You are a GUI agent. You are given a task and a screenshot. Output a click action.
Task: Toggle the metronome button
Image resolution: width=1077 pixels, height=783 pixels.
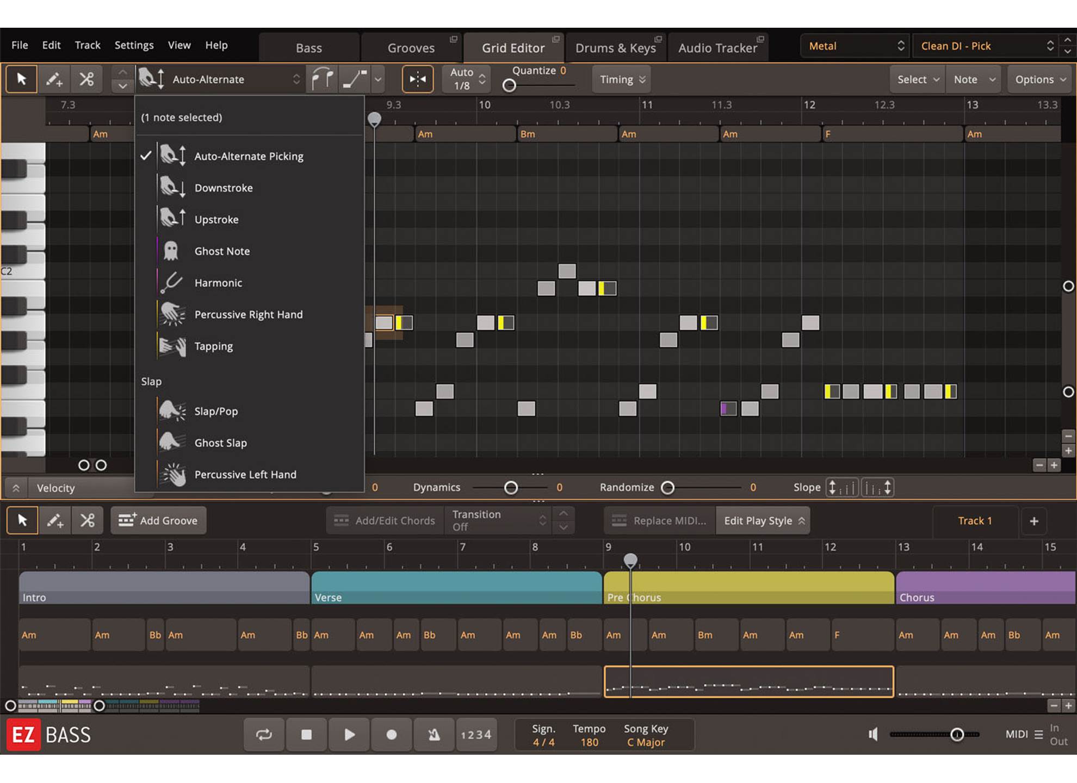click(x=434, y=735)
